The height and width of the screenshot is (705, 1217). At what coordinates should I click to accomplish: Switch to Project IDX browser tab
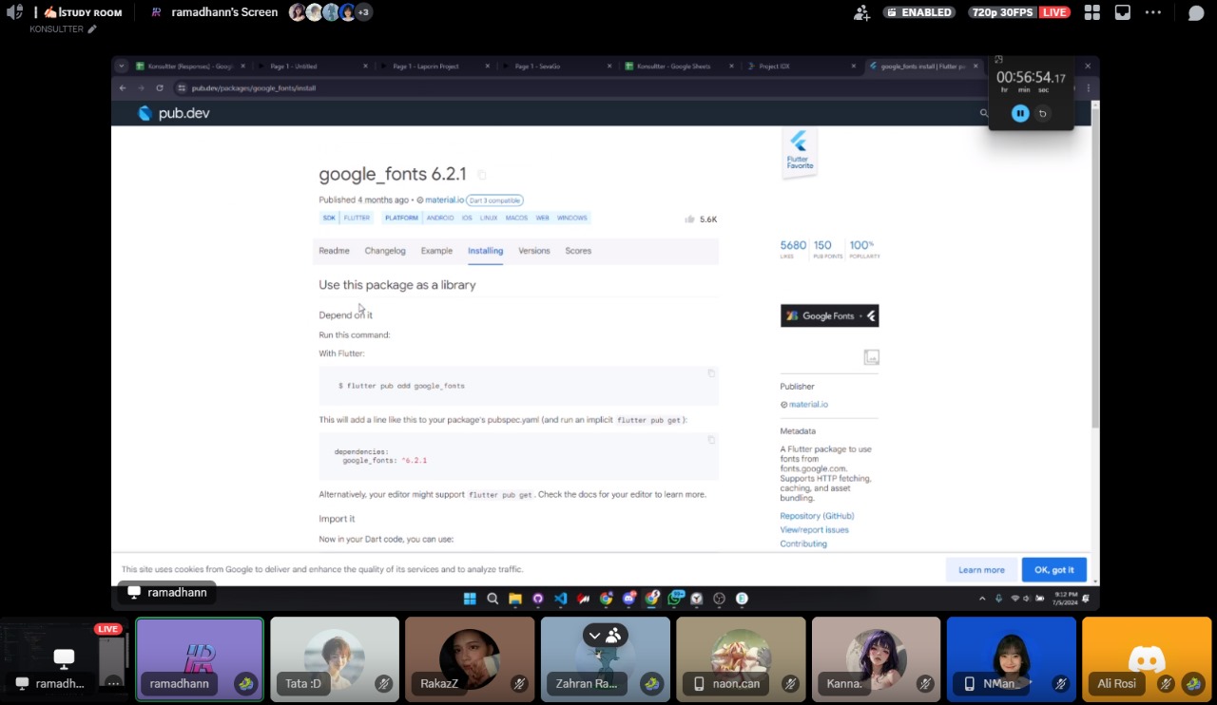click(802, 67)
